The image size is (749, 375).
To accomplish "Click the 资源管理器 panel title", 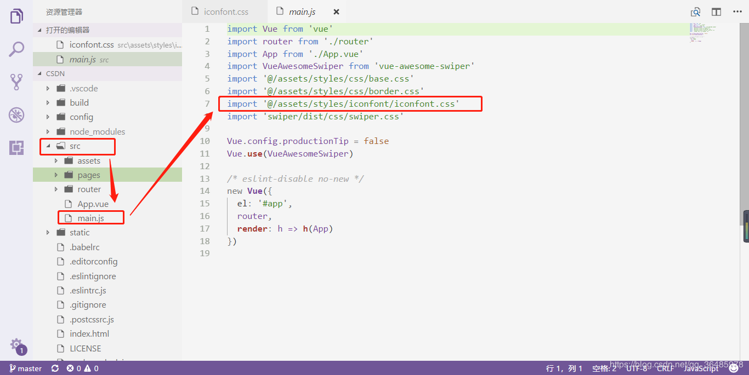I will (64, 11).
